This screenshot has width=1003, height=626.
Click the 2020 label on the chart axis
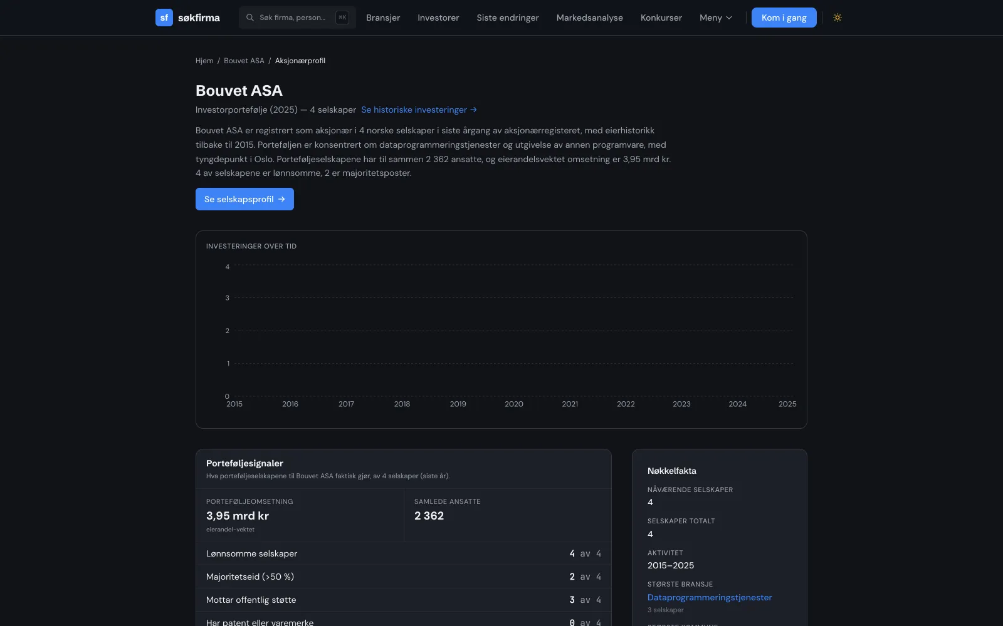click(x=514, y=404)
